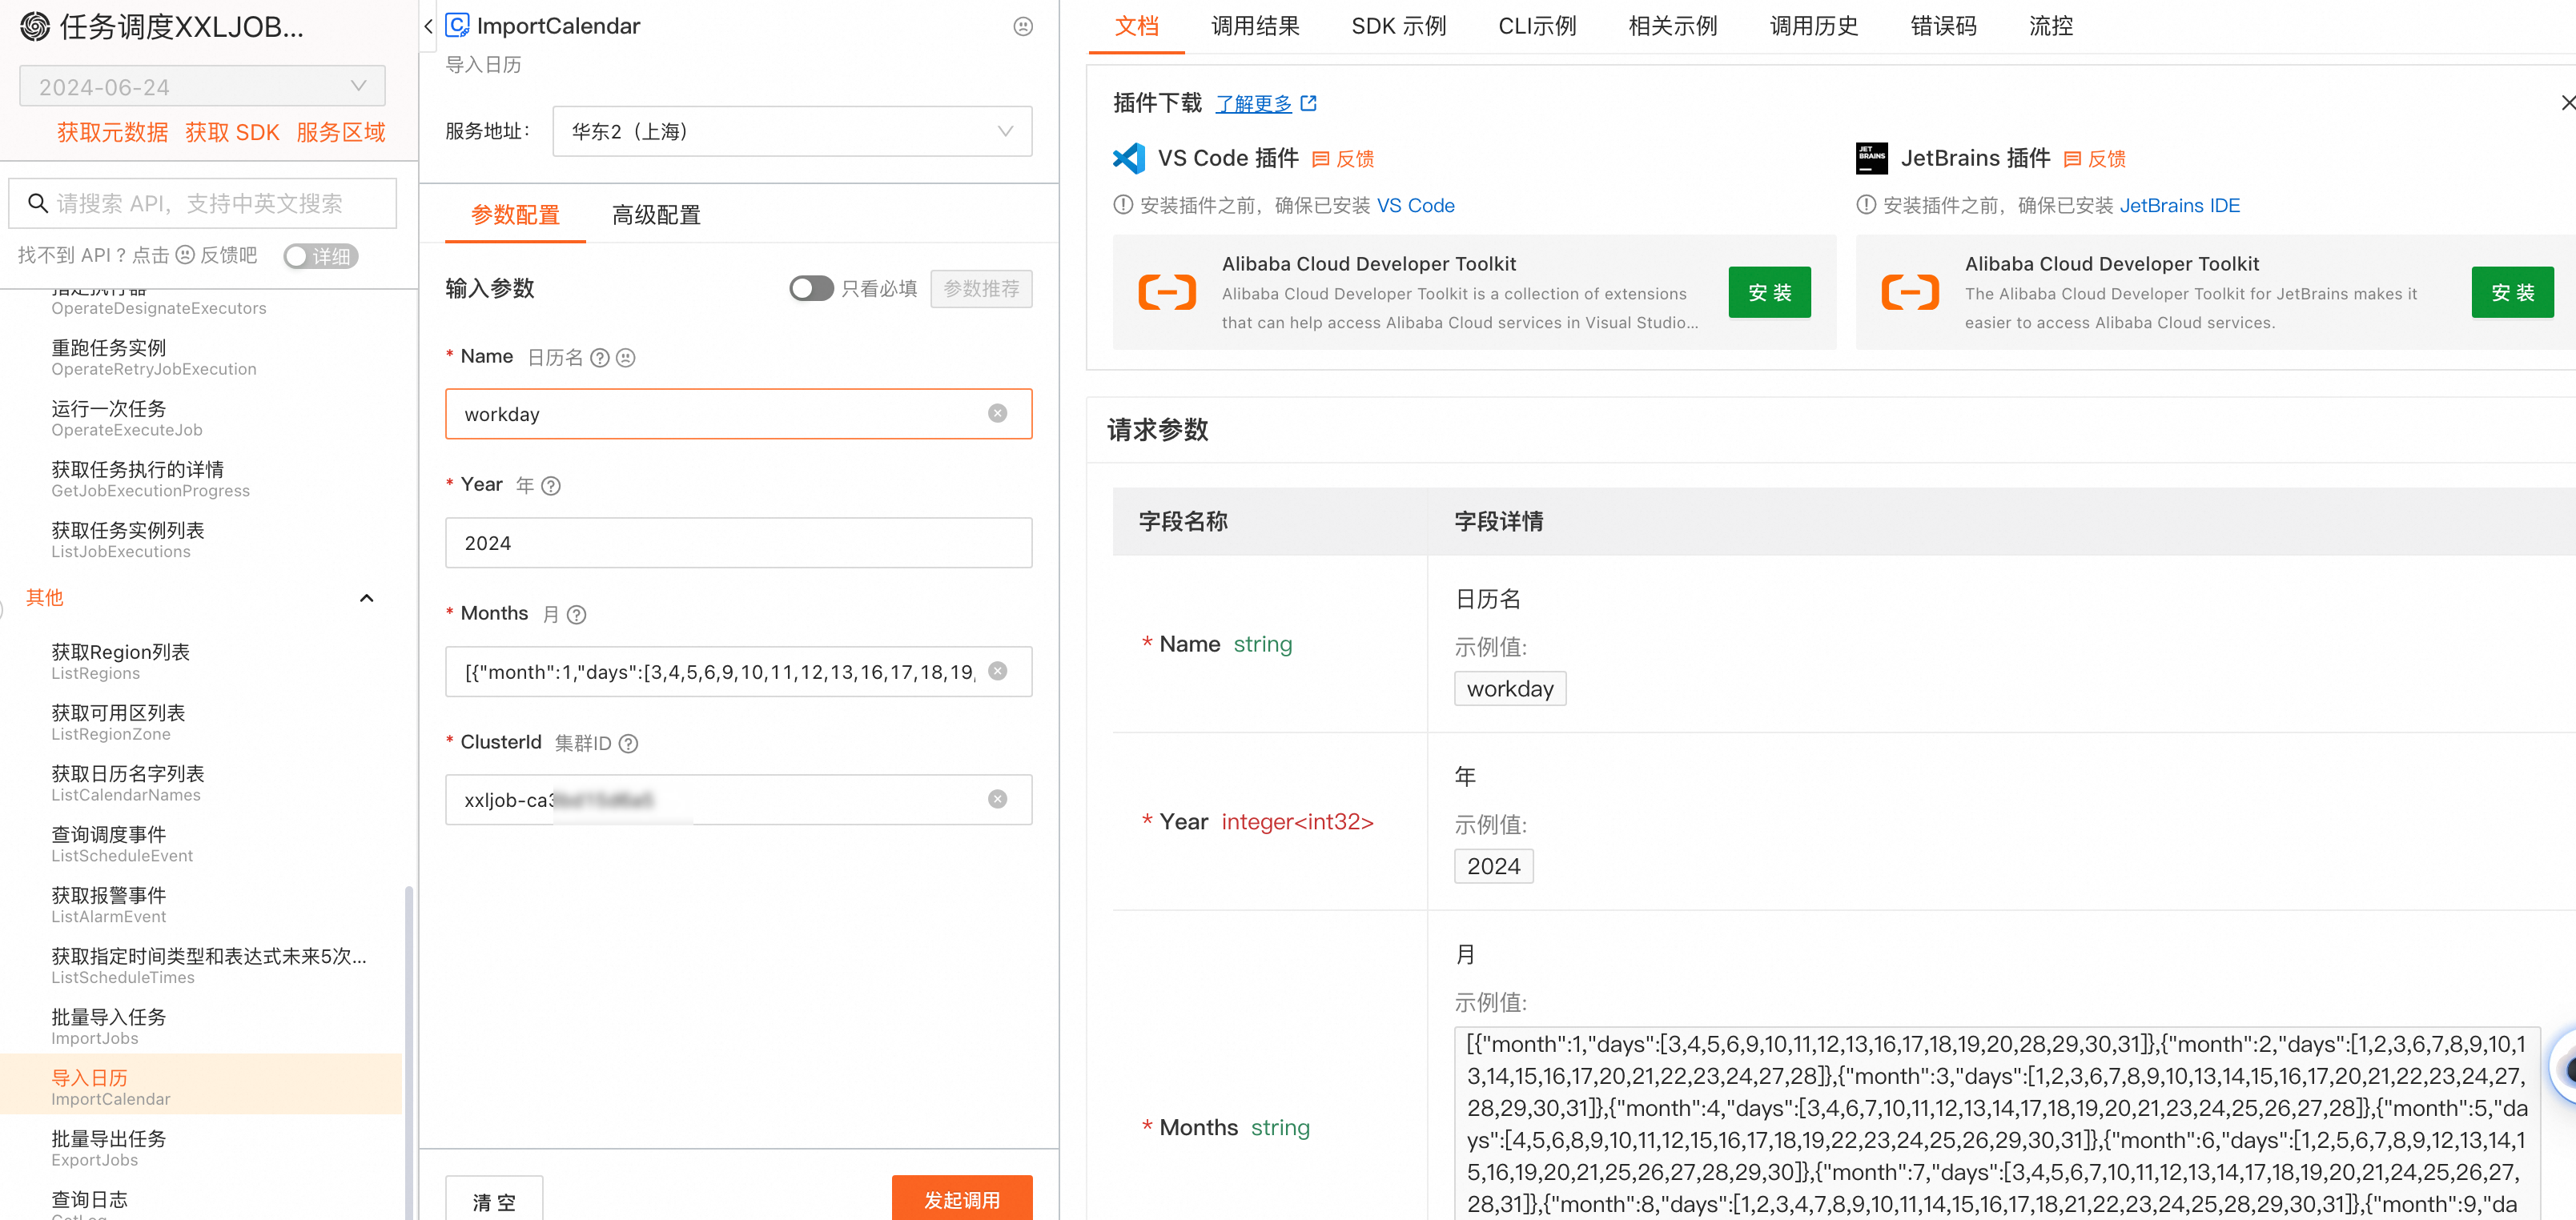Open the 2024-06-24 version dropdown
Image resolution: width=2576 pixels, height=1220 pixels.
click(202, 86)
